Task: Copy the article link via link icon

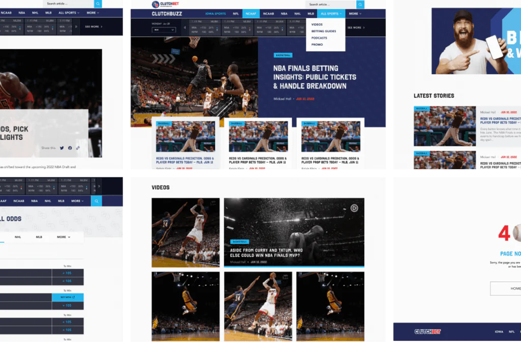Action: [78, 148]
